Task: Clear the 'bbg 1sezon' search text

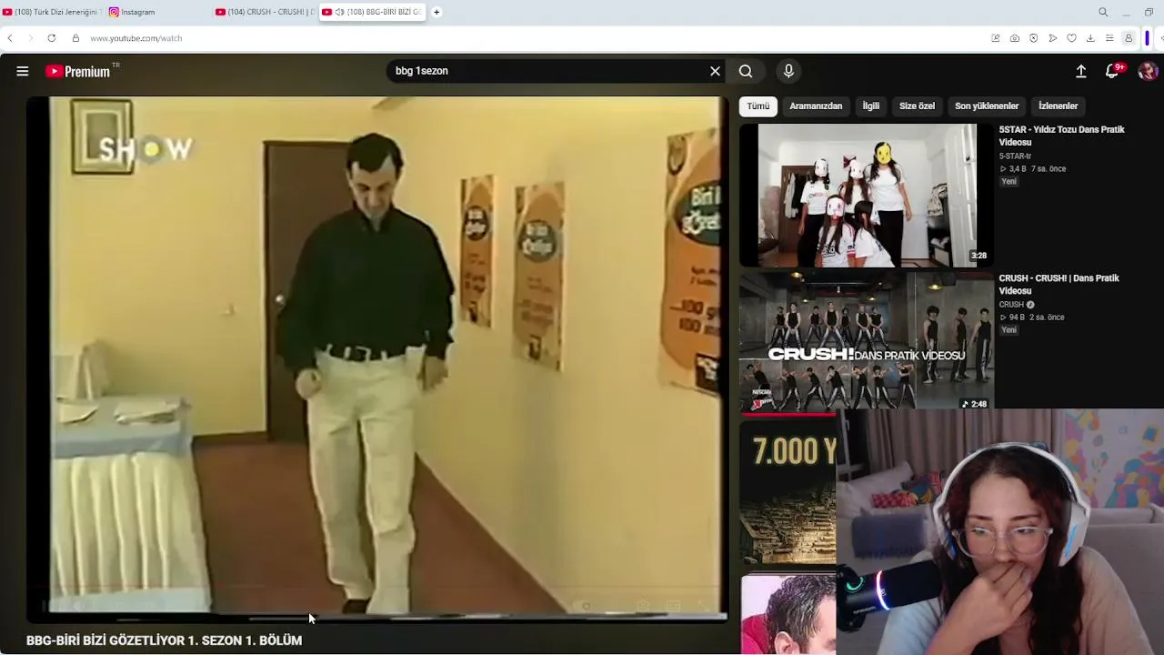Action: click(715, 71)
